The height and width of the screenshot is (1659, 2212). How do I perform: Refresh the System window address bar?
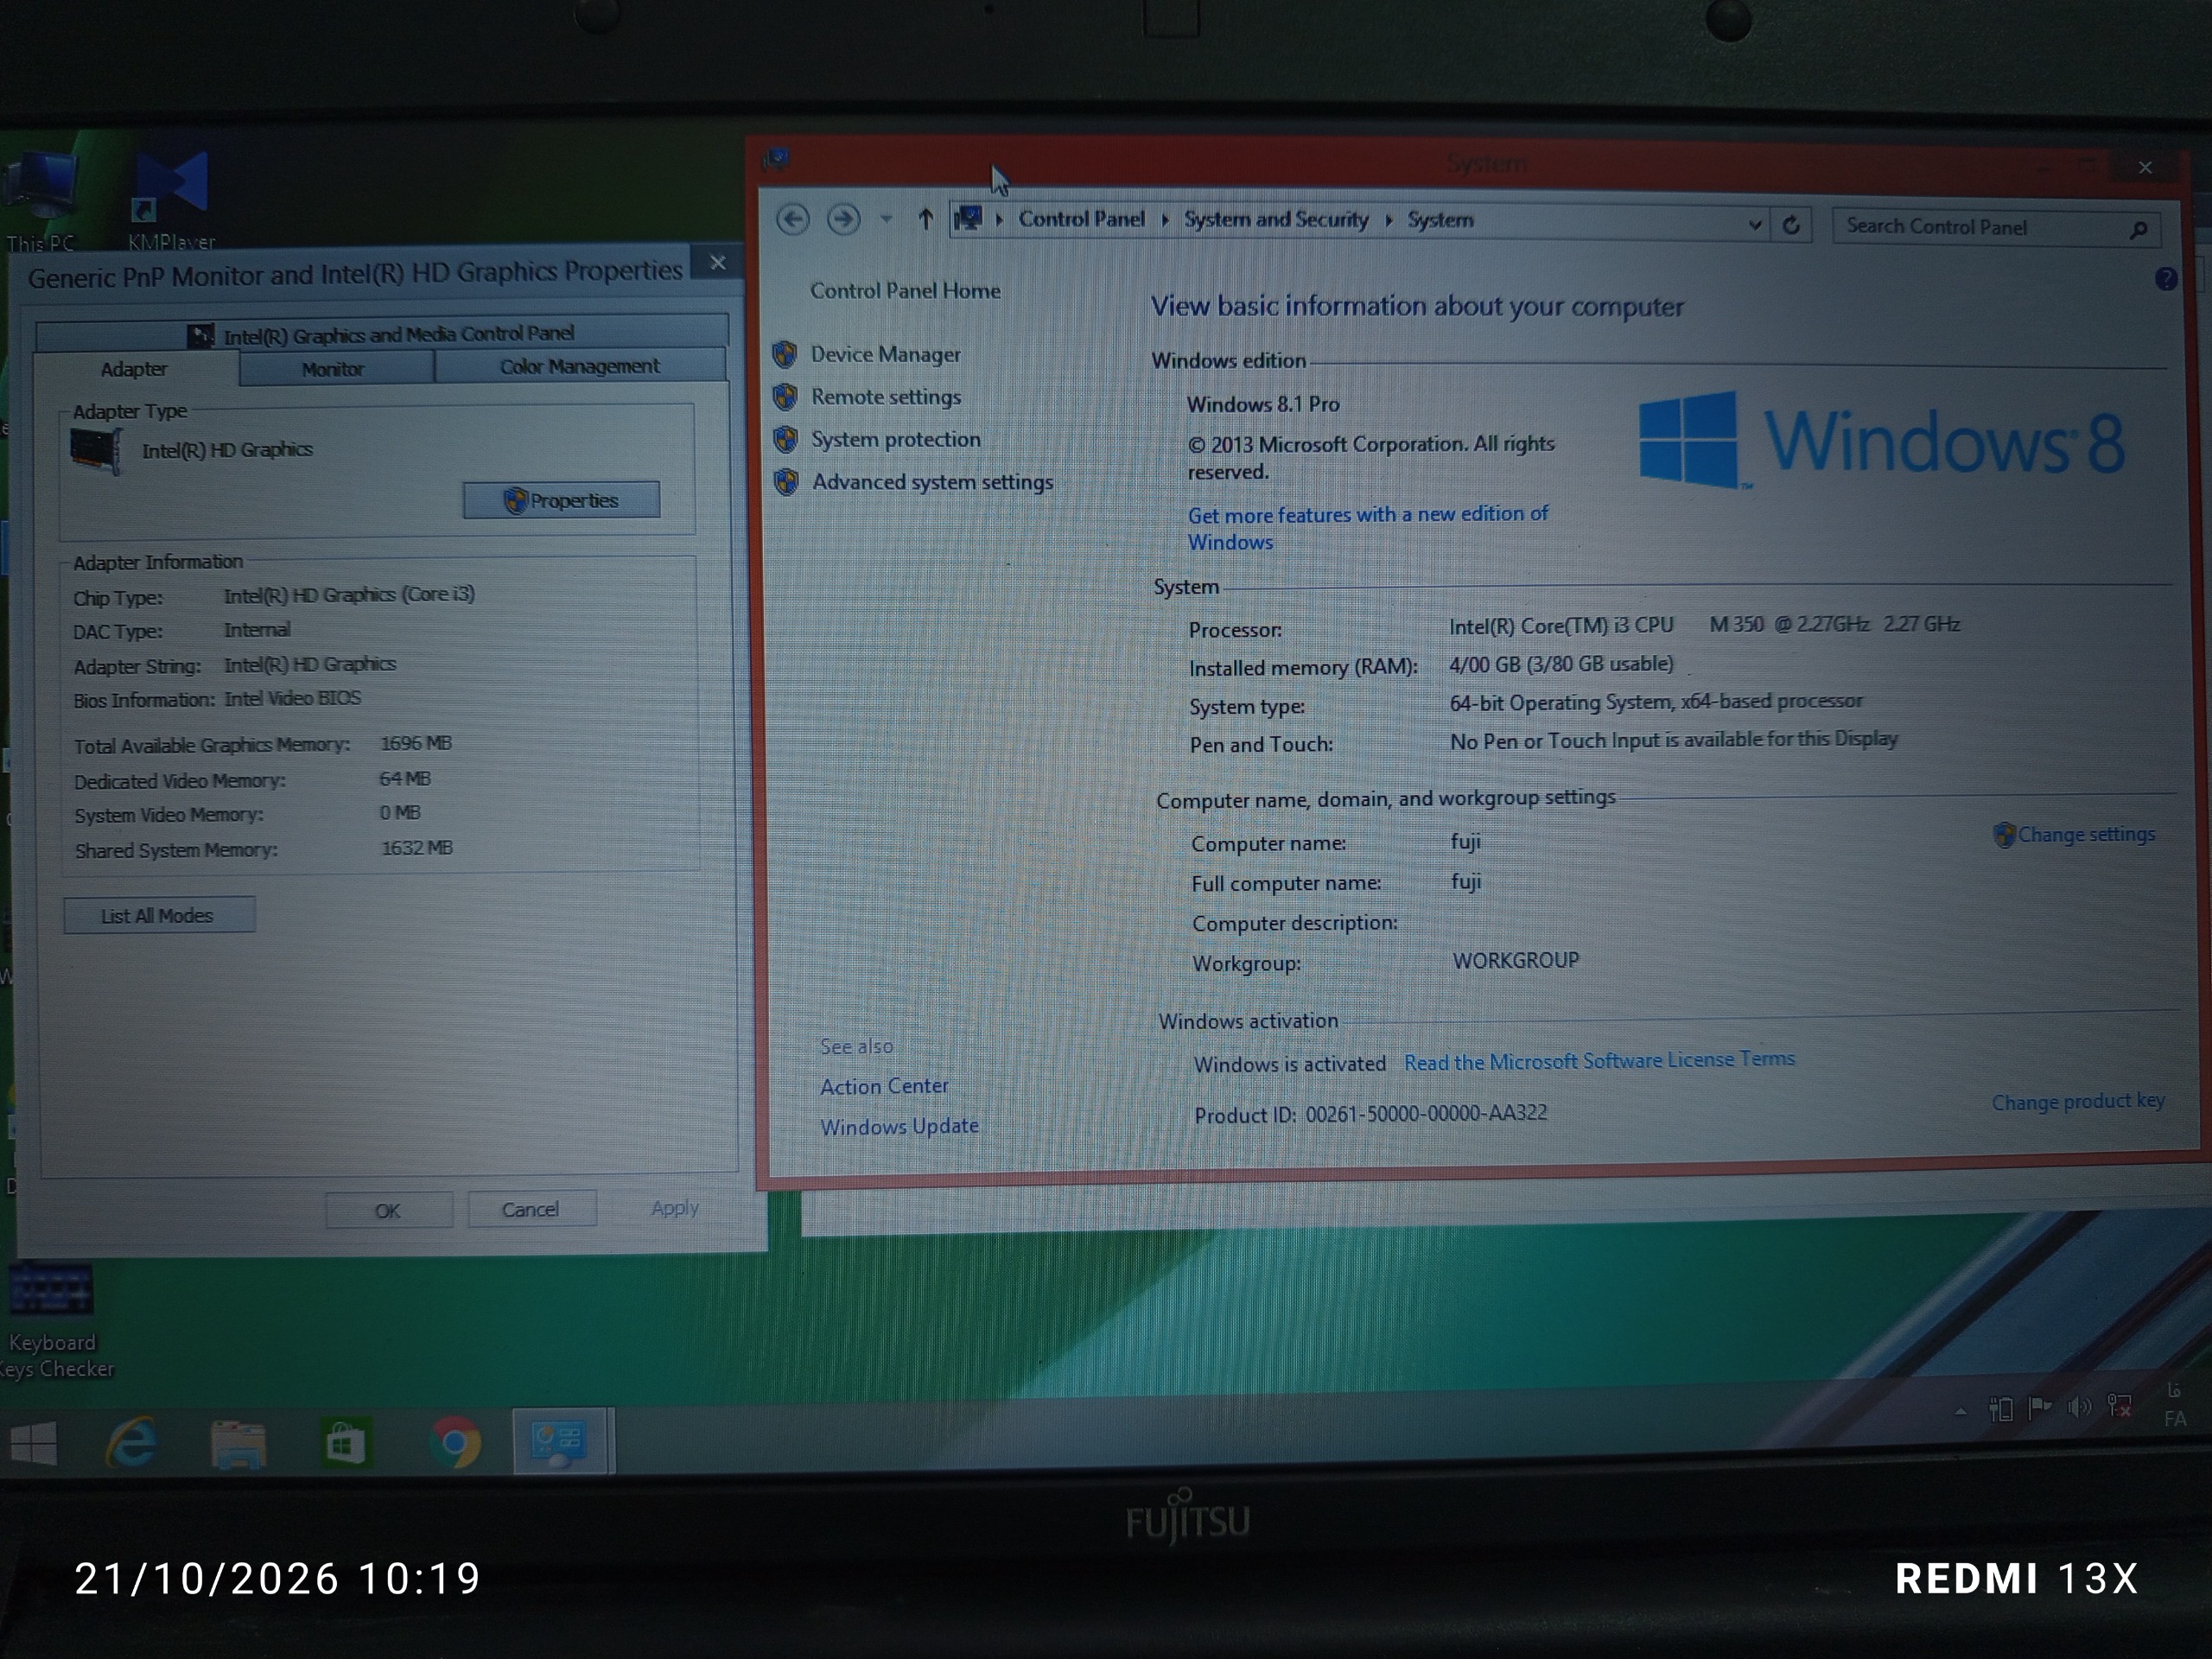pos(1791,225)
